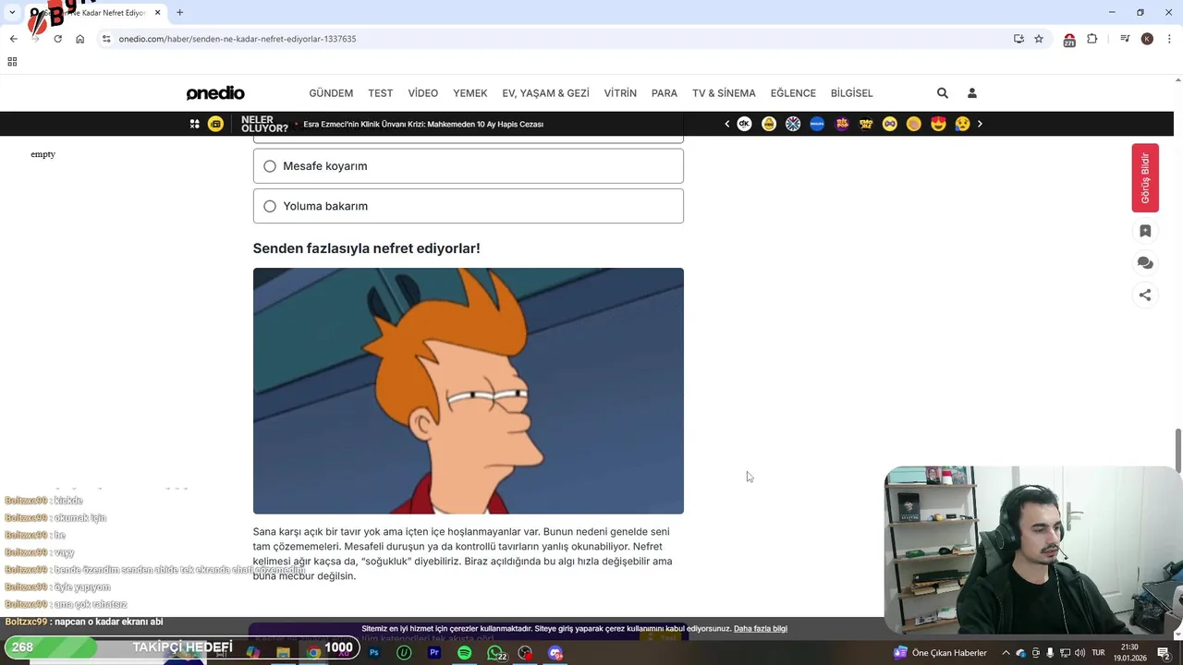Open the YEMEK menu

pos(470,93)
